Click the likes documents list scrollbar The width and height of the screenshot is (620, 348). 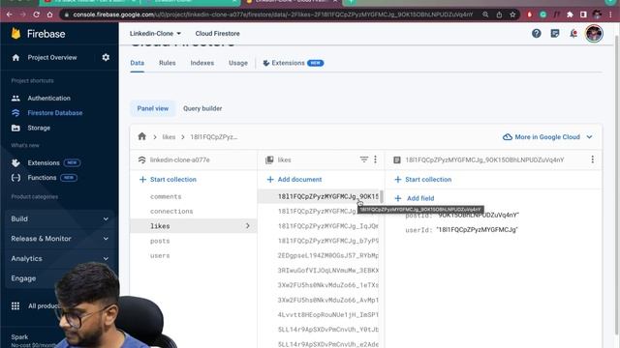click(381, 196)
